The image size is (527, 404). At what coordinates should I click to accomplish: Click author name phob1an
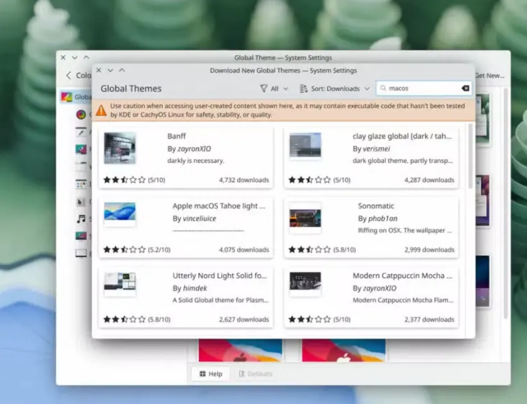[383, 219]
